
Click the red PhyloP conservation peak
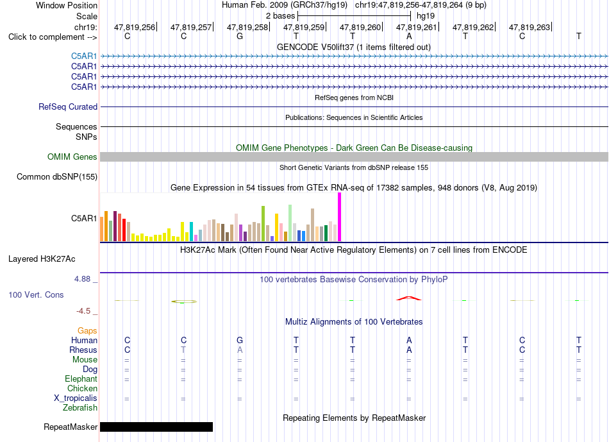click(x=408, y=298)
